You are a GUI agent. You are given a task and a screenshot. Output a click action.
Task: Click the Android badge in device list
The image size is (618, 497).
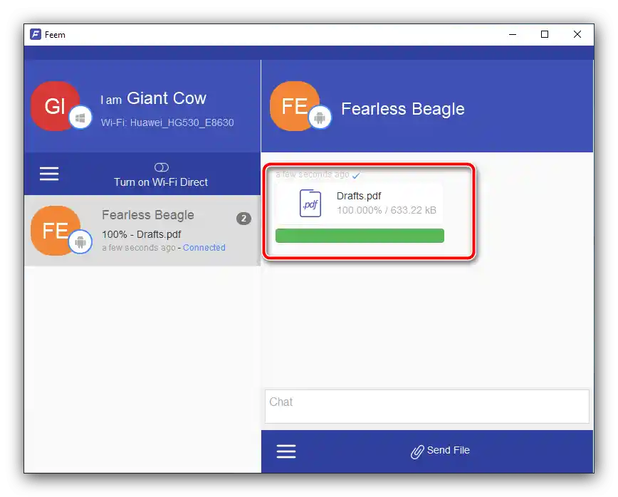[x=80, y=241]
